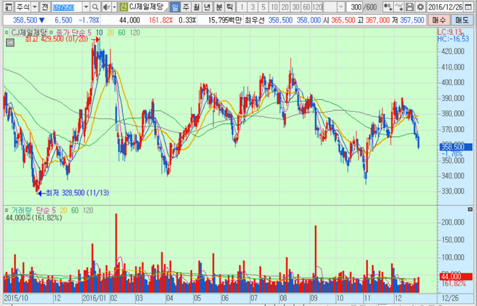
Task: Open the dropdown next to speaker icon
Action: coord(113,7)
